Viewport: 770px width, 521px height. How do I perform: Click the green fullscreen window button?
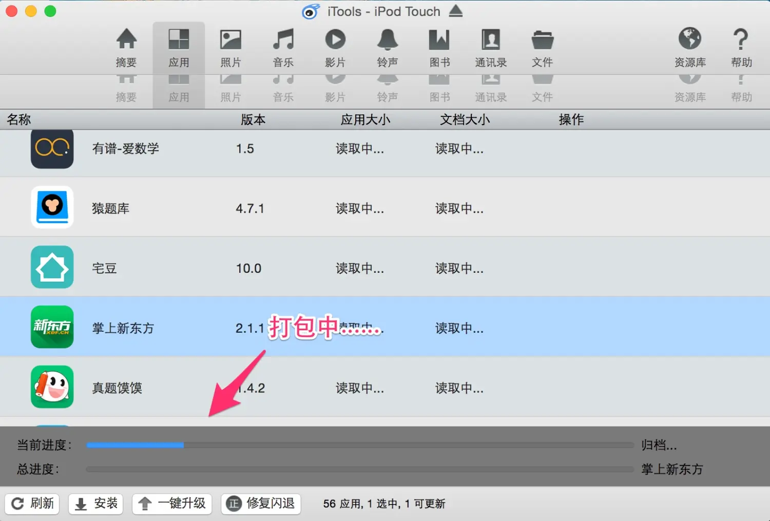click(x=50, y=11)
